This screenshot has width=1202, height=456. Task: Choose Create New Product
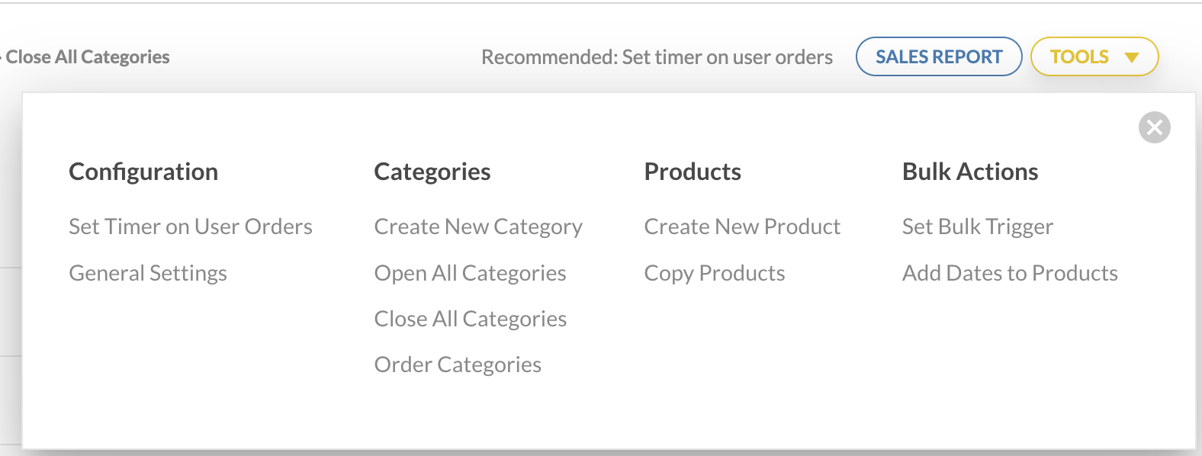coord(742,226)
